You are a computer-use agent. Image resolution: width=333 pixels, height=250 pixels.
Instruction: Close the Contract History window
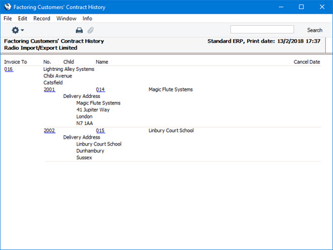click(322, 7)
